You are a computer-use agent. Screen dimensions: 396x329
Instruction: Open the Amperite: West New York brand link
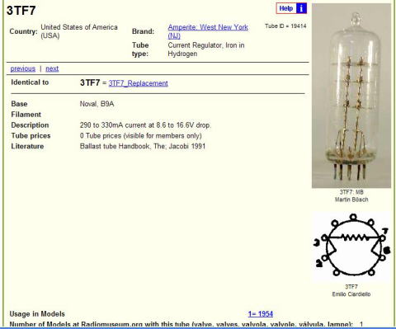208,31
